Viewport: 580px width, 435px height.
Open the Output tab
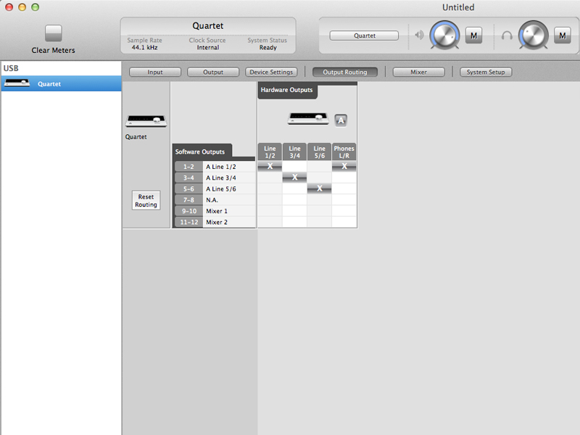pos(213,72)
